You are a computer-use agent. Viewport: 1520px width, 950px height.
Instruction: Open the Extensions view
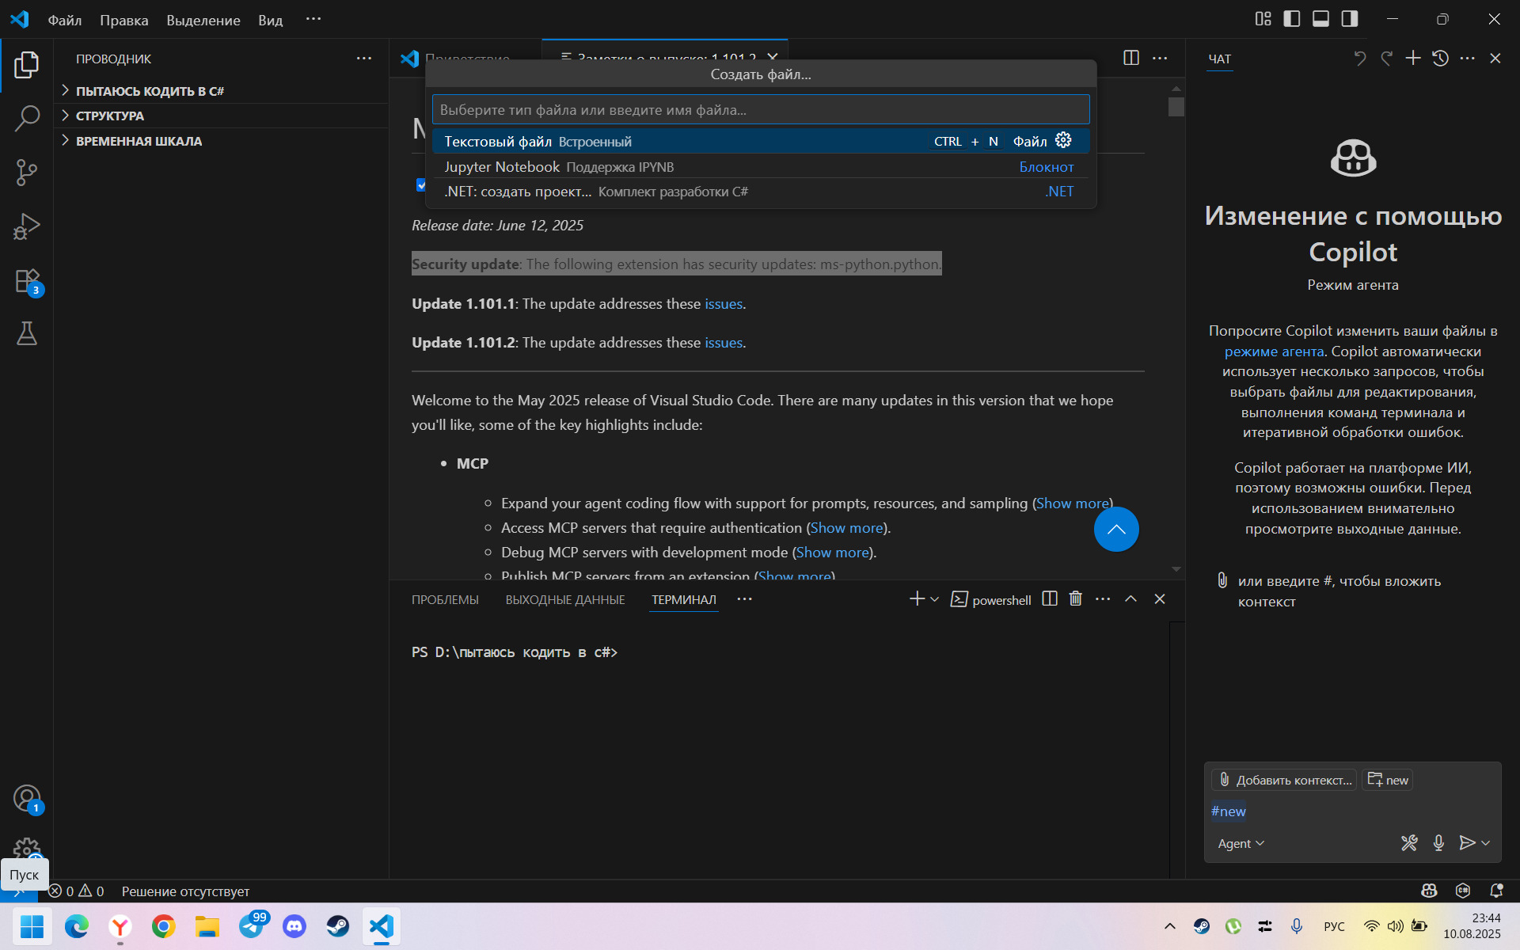[27, 281]
